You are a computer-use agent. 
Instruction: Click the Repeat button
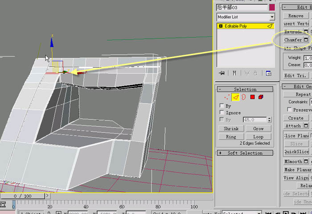point(298,94)
